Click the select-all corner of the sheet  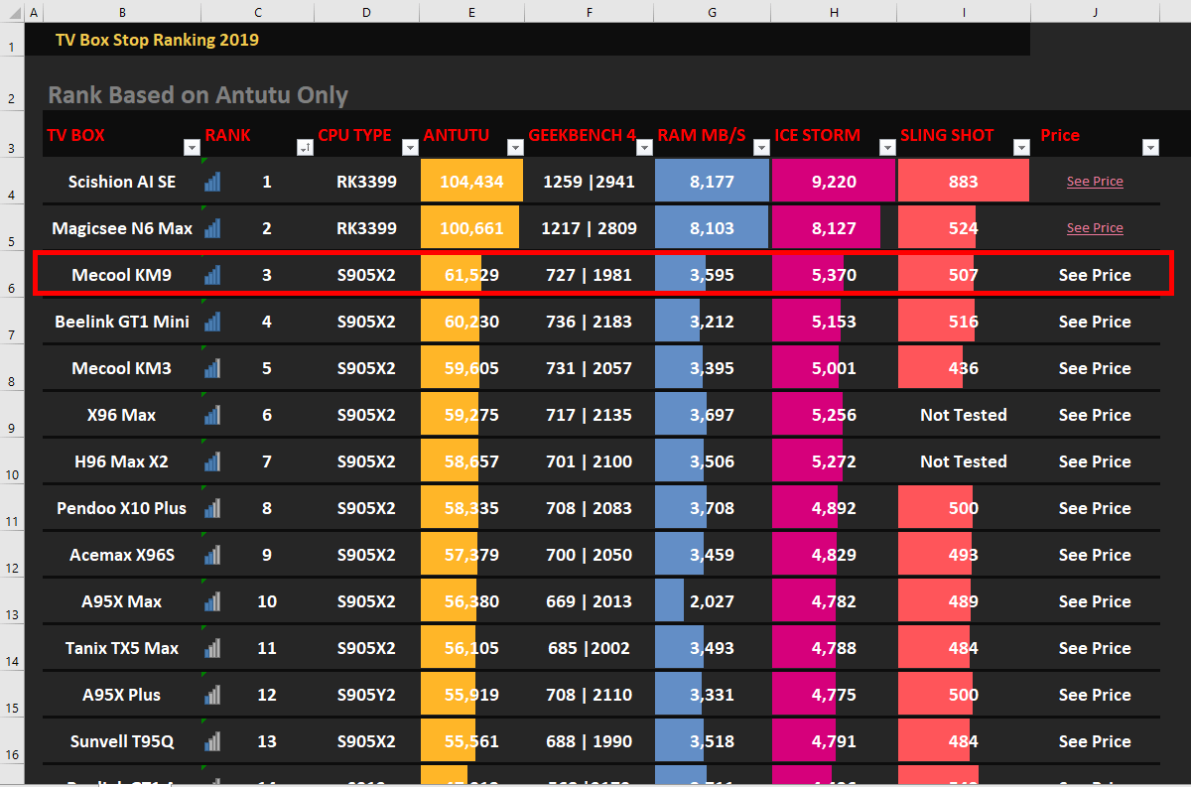pyautogui.click(x=10, y=12)
